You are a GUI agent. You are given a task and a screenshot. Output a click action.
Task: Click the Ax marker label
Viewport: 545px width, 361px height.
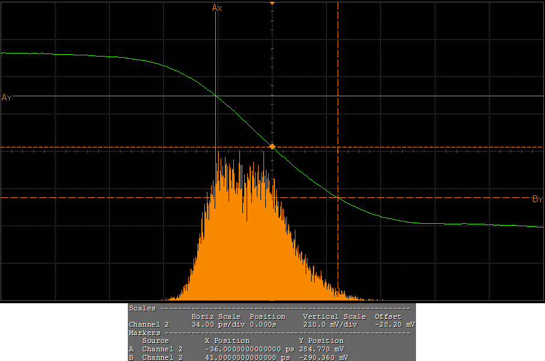[x=217, y=8]
